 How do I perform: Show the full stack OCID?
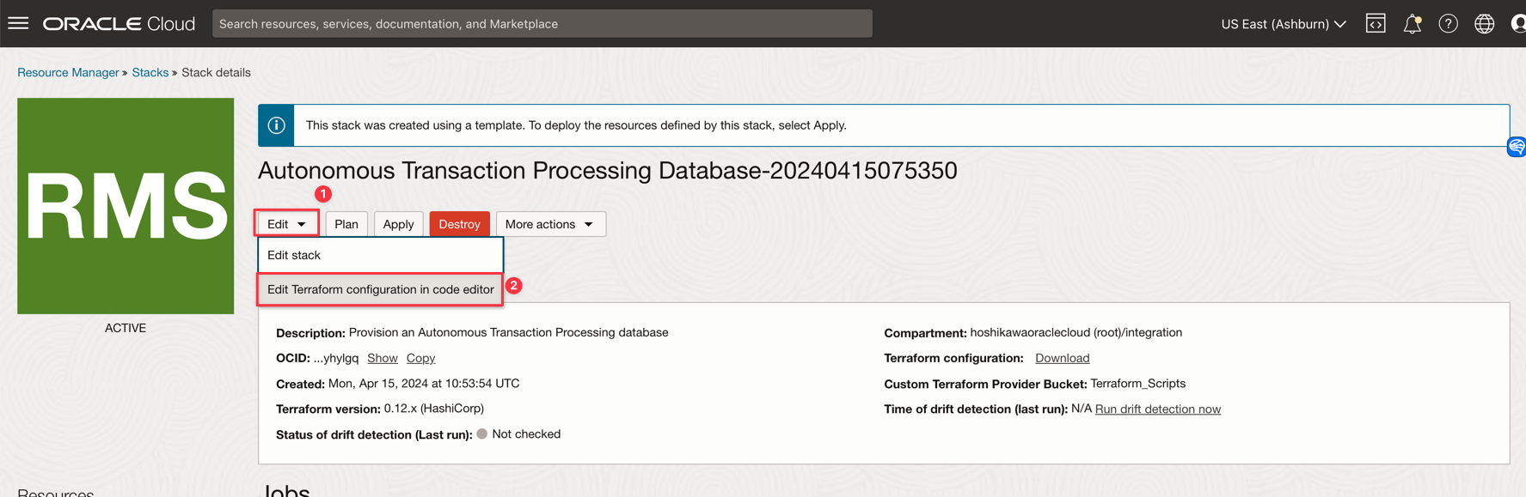[382, 358]
